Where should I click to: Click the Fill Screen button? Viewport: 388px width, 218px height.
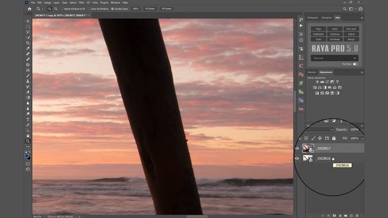point(167,8)
